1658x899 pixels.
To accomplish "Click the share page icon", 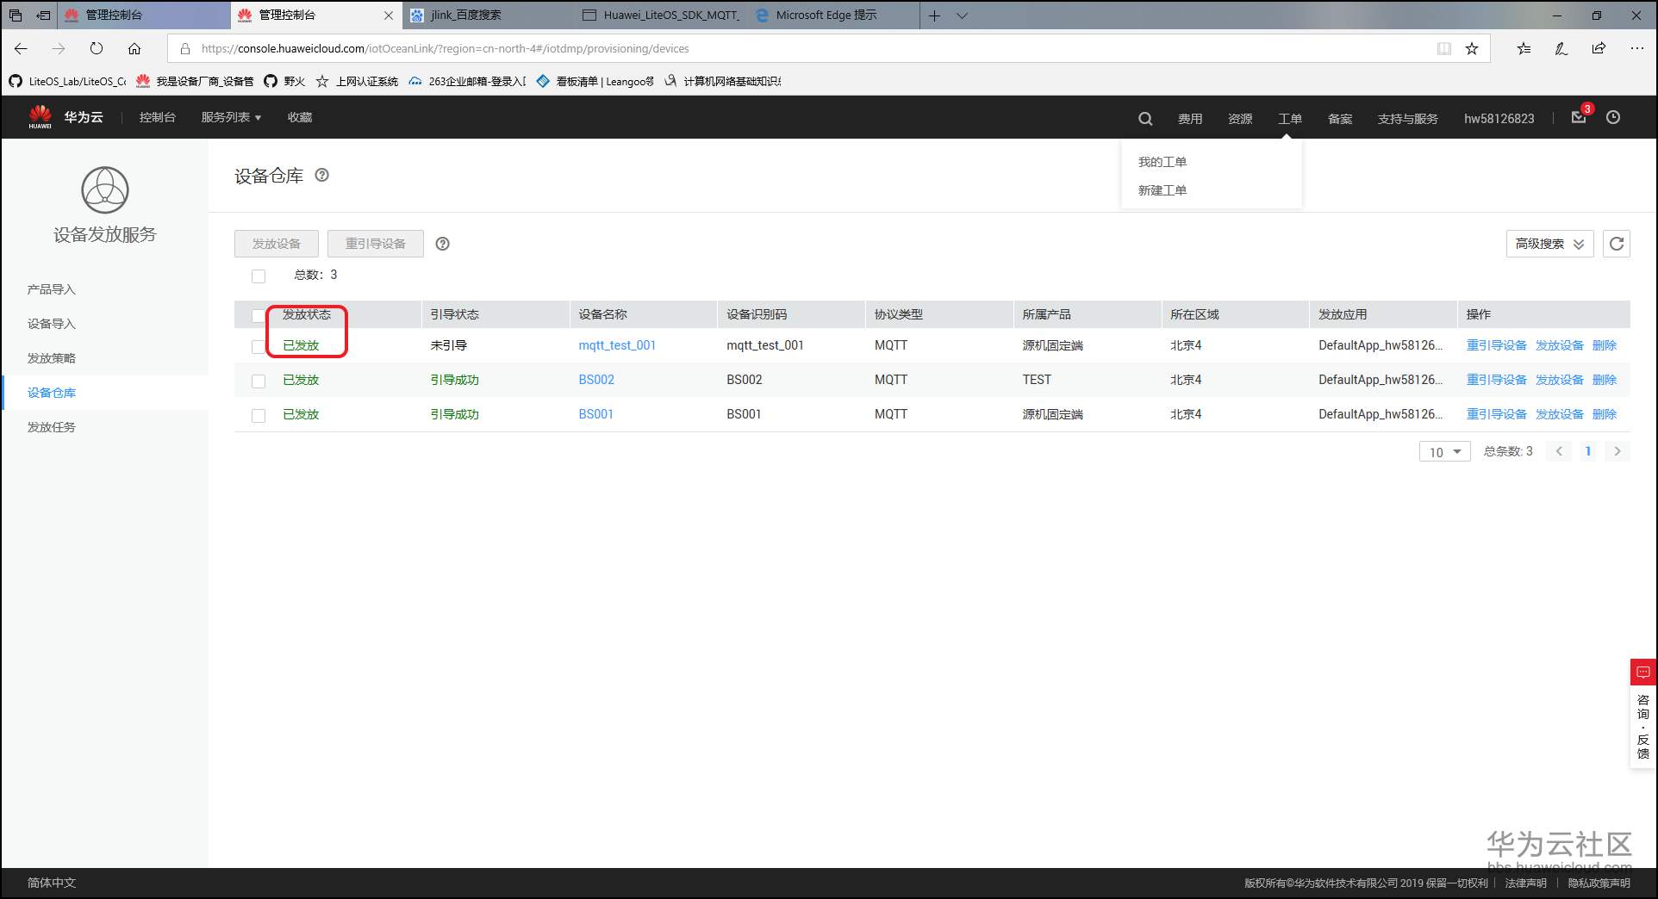I will 1599,48.
